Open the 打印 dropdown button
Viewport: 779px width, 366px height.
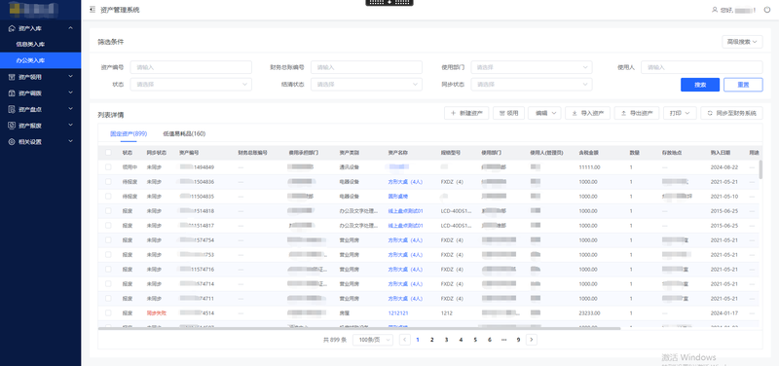[680, 113]
